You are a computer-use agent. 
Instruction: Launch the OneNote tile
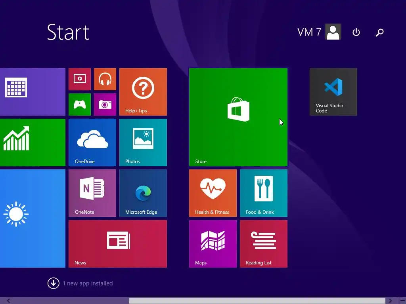92,193
